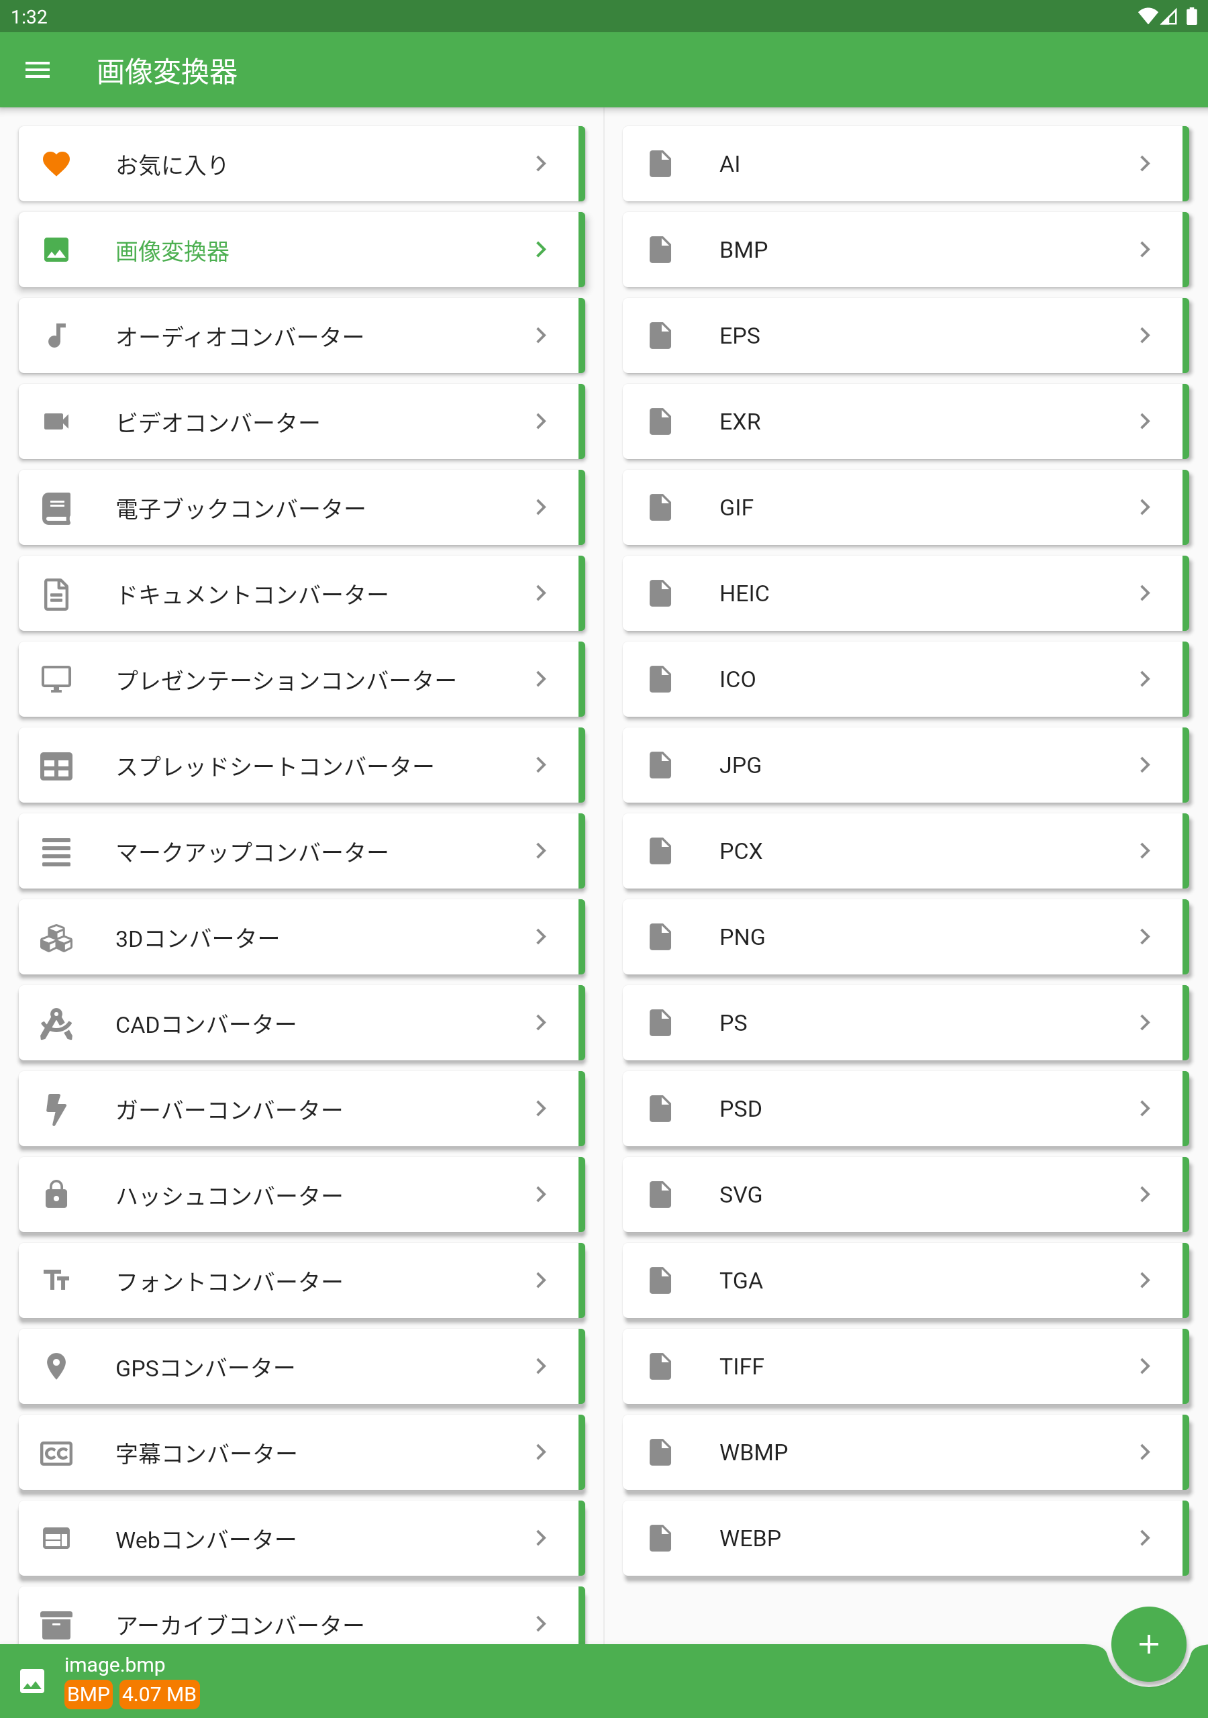Choose SVG as output format
This screenshot has width=1208, height=1718.
coord(905,1195)
